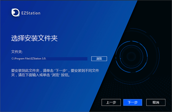Click the 选择安装文件夹 heading text

(x=34, y=38)
